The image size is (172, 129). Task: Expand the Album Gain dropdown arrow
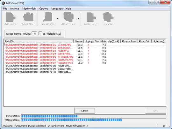79,19
